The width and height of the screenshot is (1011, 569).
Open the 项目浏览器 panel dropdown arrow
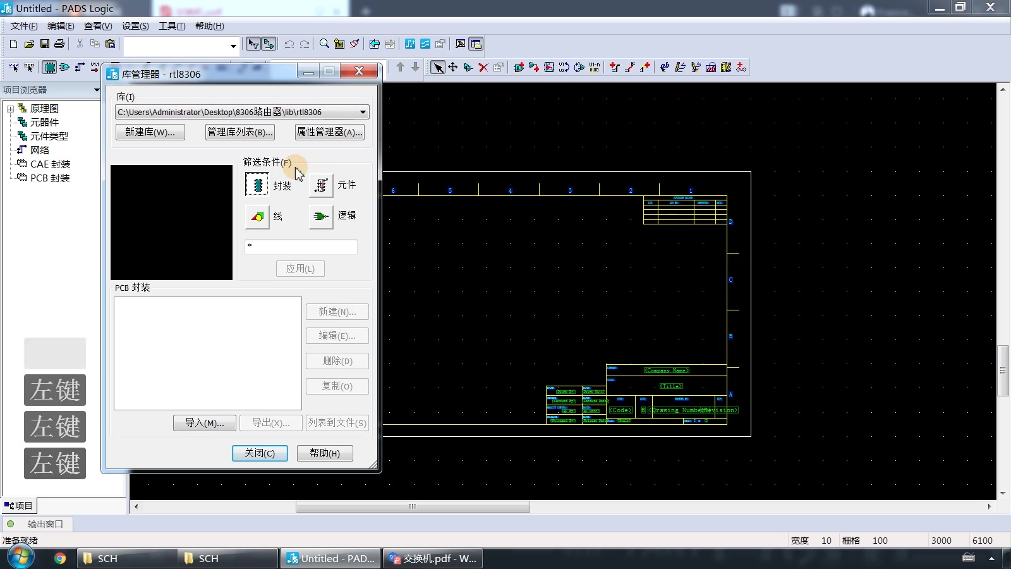tap(97, 90)
